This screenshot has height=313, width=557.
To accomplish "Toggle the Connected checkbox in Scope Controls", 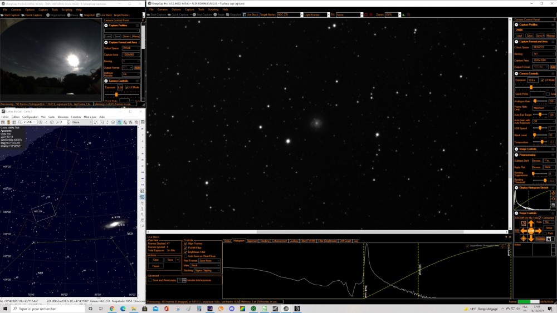I will tap(540, 217).
